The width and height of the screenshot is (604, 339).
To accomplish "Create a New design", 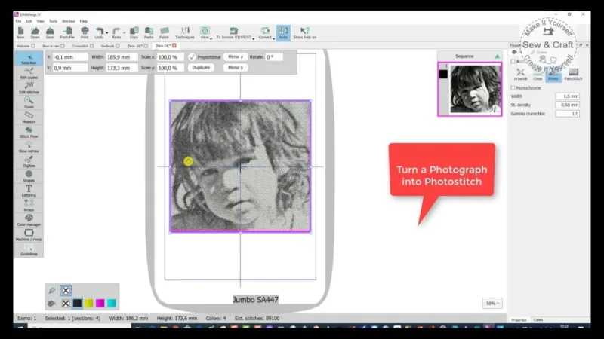I will tap(20, 33).
